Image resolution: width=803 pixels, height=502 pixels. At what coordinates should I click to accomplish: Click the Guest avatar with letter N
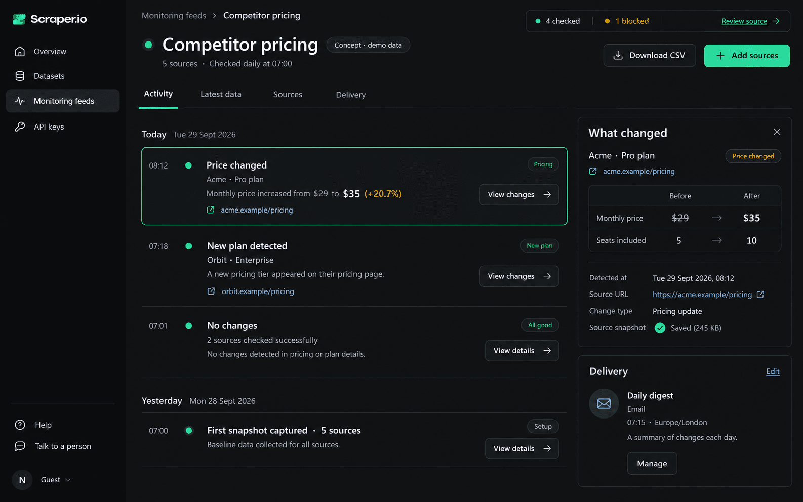22,480
